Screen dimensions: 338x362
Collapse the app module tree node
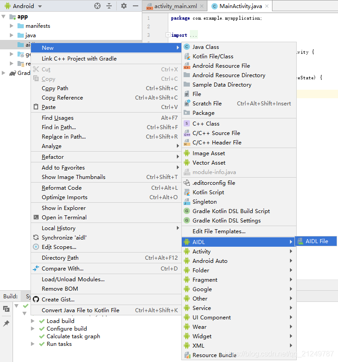coord(4,17)
